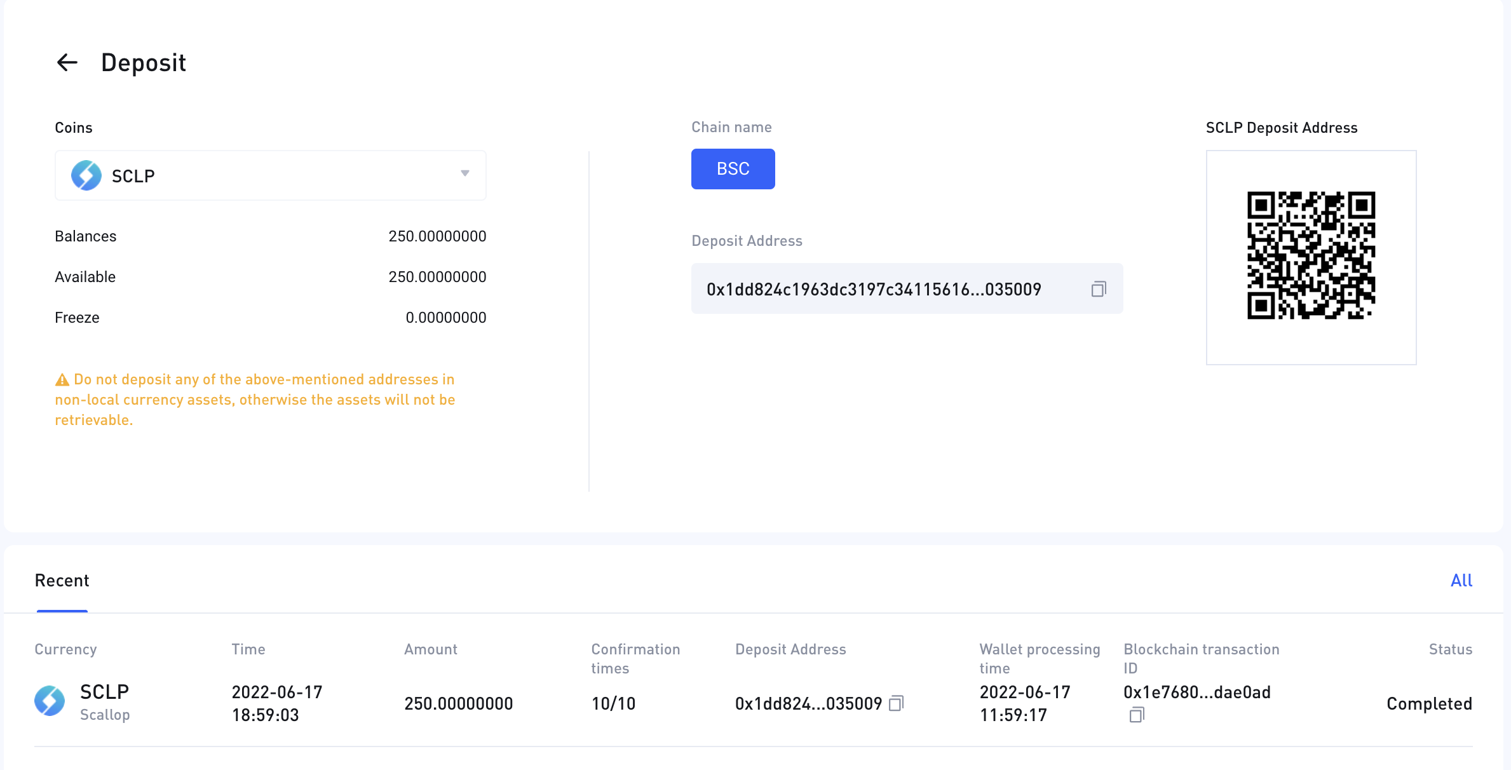Image resolution: width=1511 pixels, height=770 pixels.
Task: Click the Scallop currency name
Action: [105, 715]
